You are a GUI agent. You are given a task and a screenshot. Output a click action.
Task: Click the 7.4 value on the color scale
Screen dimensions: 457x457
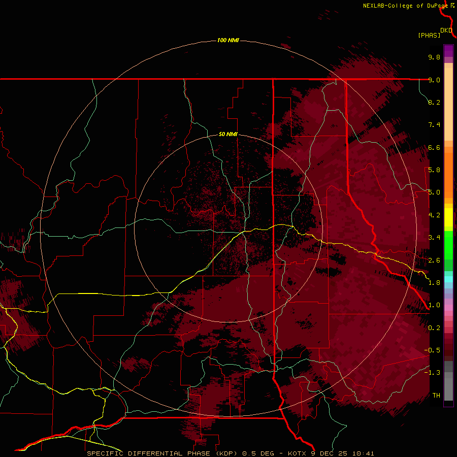click(434, 125)
